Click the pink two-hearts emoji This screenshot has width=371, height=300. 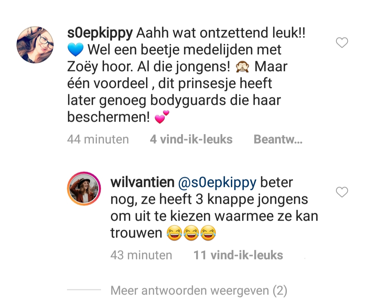click(x=162, y=117)
